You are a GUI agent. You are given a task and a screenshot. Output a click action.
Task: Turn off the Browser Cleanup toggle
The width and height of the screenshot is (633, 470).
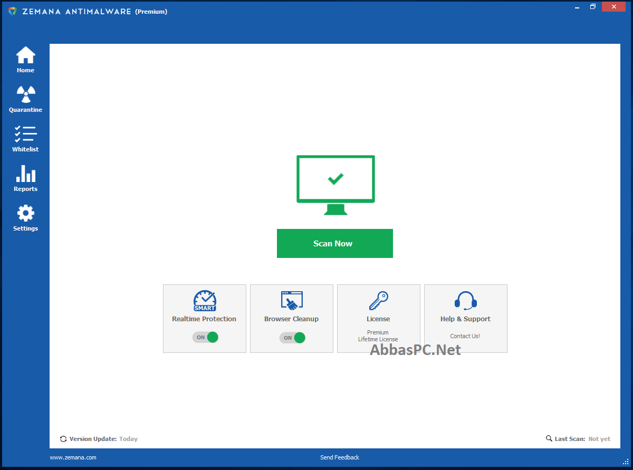coord(292,338)
